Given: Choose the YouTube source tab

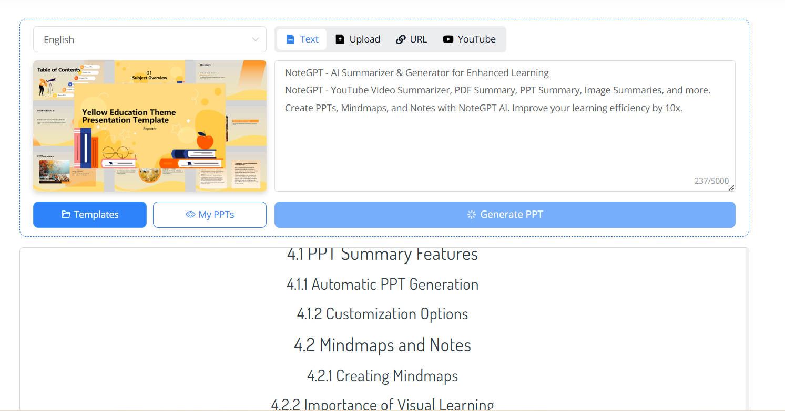Looking at the screenshot, I should coord(470,39).
